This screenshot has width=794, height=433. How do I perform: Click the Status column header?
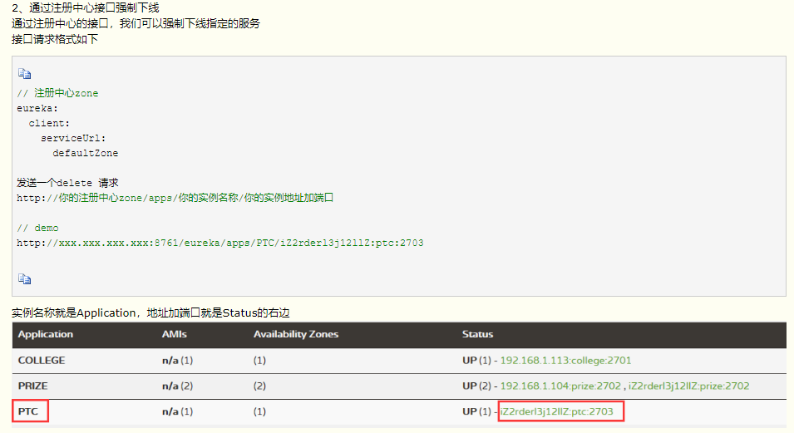pyautogui.click(x=477, y=334)
